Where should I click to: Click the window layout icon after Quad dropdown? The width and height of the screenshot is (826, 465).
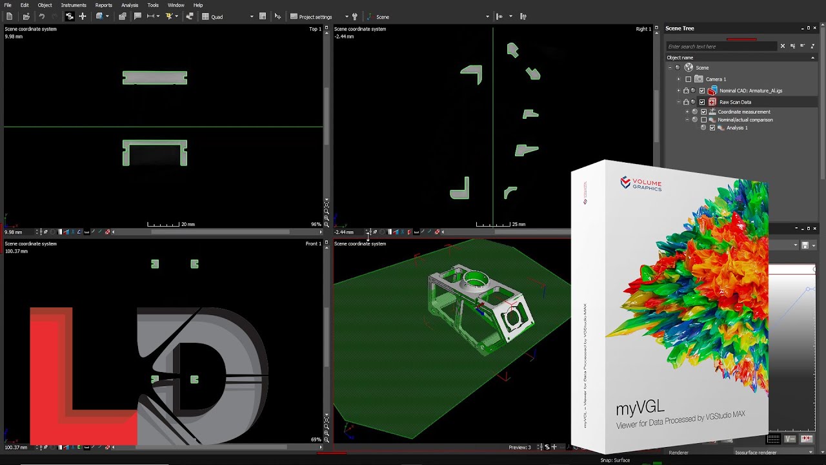click(263, 16)
